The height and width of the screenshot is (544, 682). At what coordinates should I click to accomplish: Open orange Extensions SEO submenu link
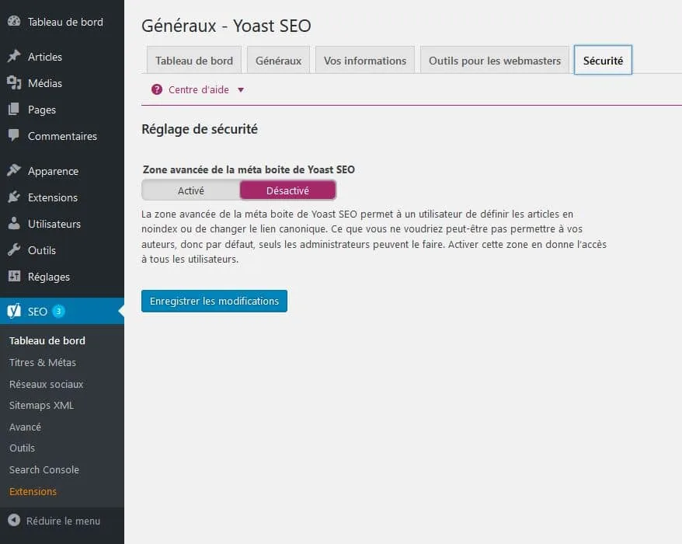33,491
